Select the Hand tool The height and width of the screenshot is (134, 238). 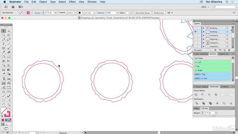tap(3, 105)
